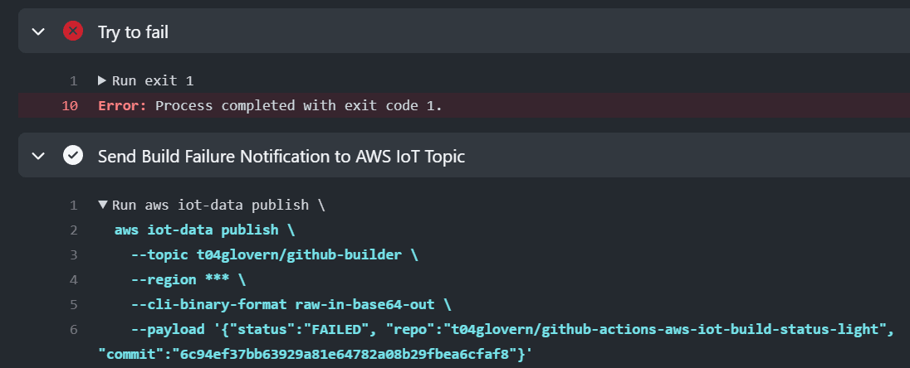Click line number 1 in Try to fail step
This screenshot has height=368, width=910.
73,81
